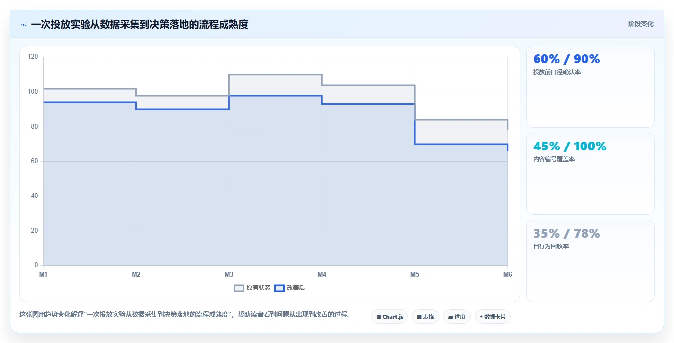This screenshot has height=343, width=674.
Task: Click the description text starting 这张图用趋势变化
Action: [185, 314]
